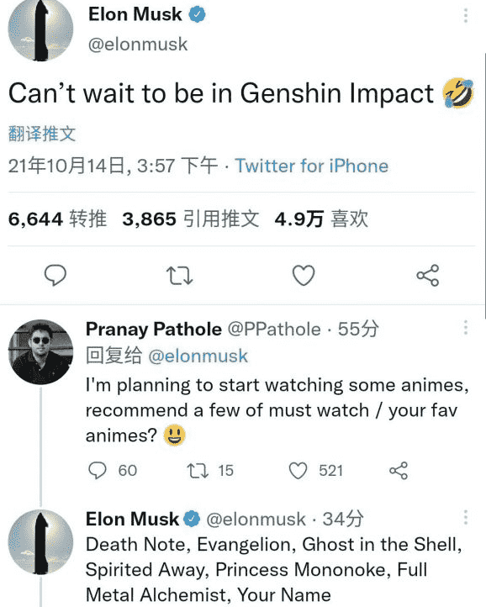The image size is (486, 607).
Task: Open the @PPathole username
Action: coord(274,330)
